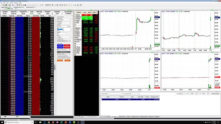Click the blue Buy Mkt button

60,45
